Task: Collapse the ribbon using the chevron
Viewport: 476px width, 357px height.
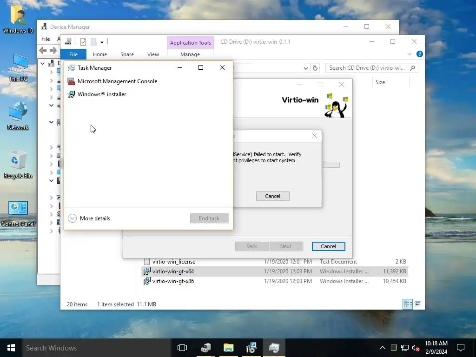Action: click(x=410, y=54)
